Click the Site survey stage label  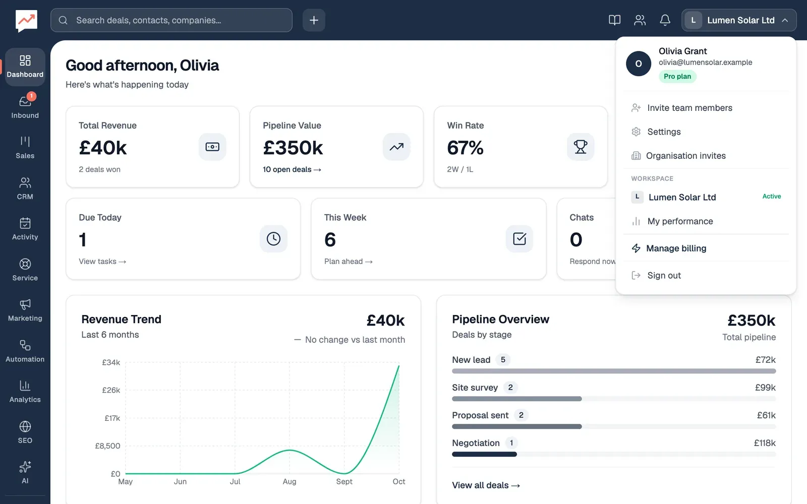pyautogui.click(x=475, y=388)
